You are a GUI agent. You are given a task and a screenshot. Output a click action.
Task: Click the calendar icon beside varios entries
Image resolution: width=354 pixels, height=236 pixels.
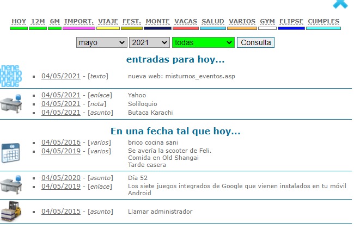coord(10,152)
